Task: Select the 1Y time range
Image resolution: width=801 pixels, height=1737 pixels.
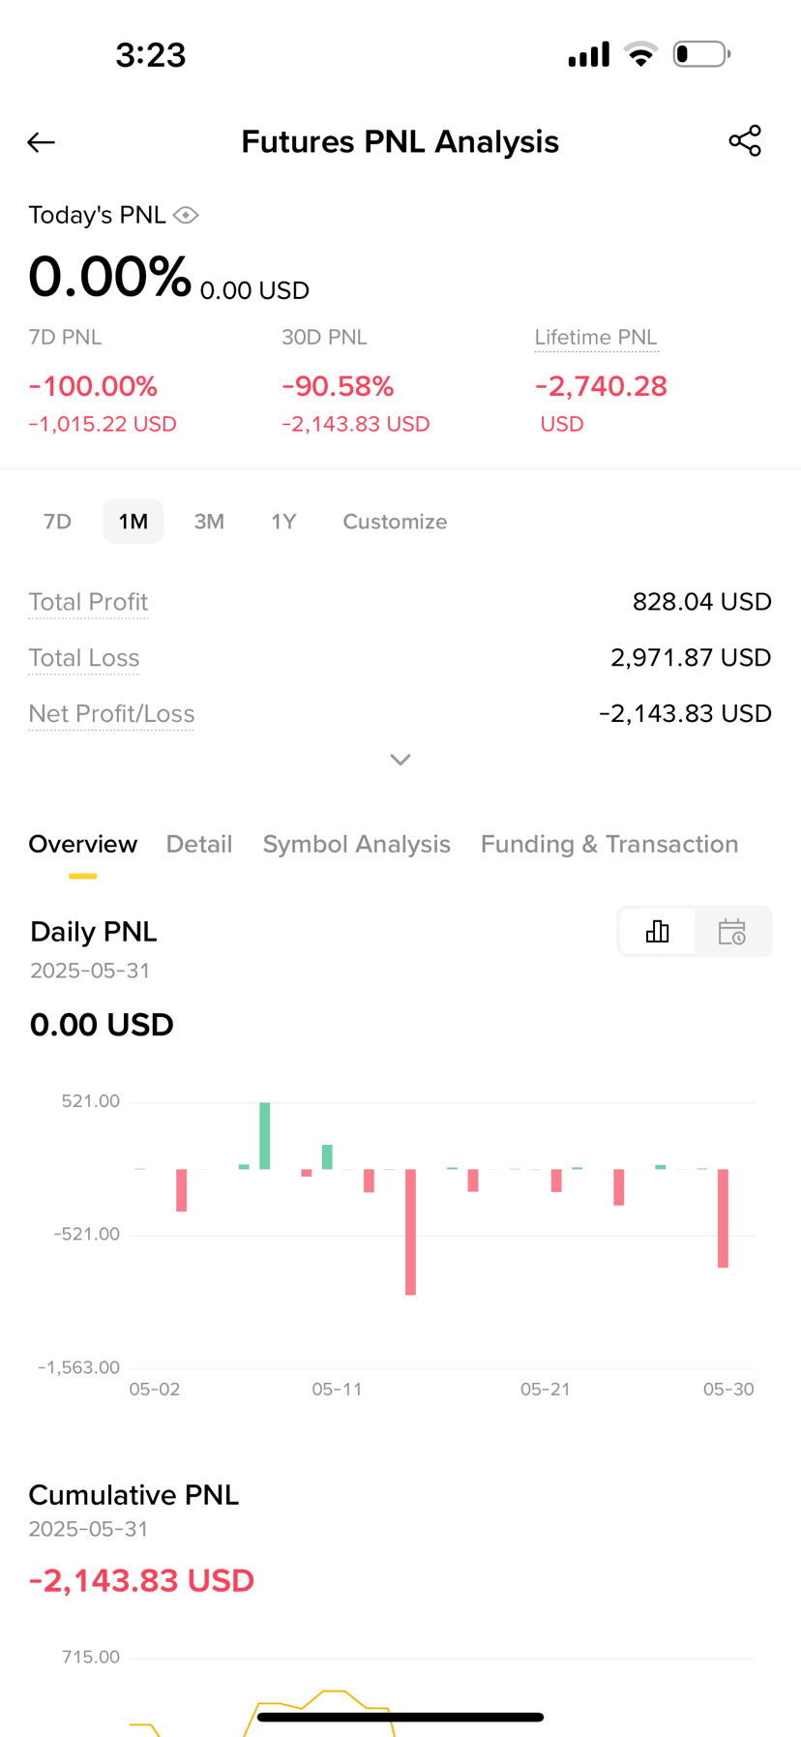Action: (x=283, y=522)
